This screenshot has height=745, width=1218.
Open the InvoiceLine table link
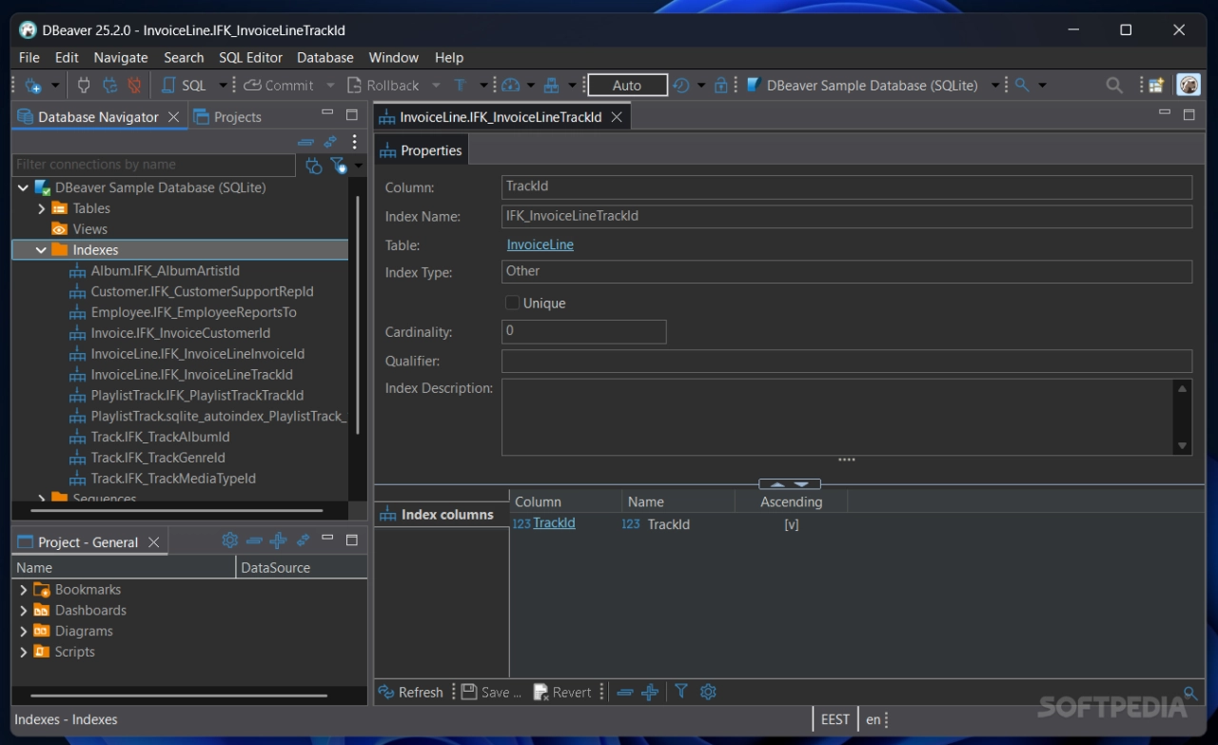coord(540,245)
